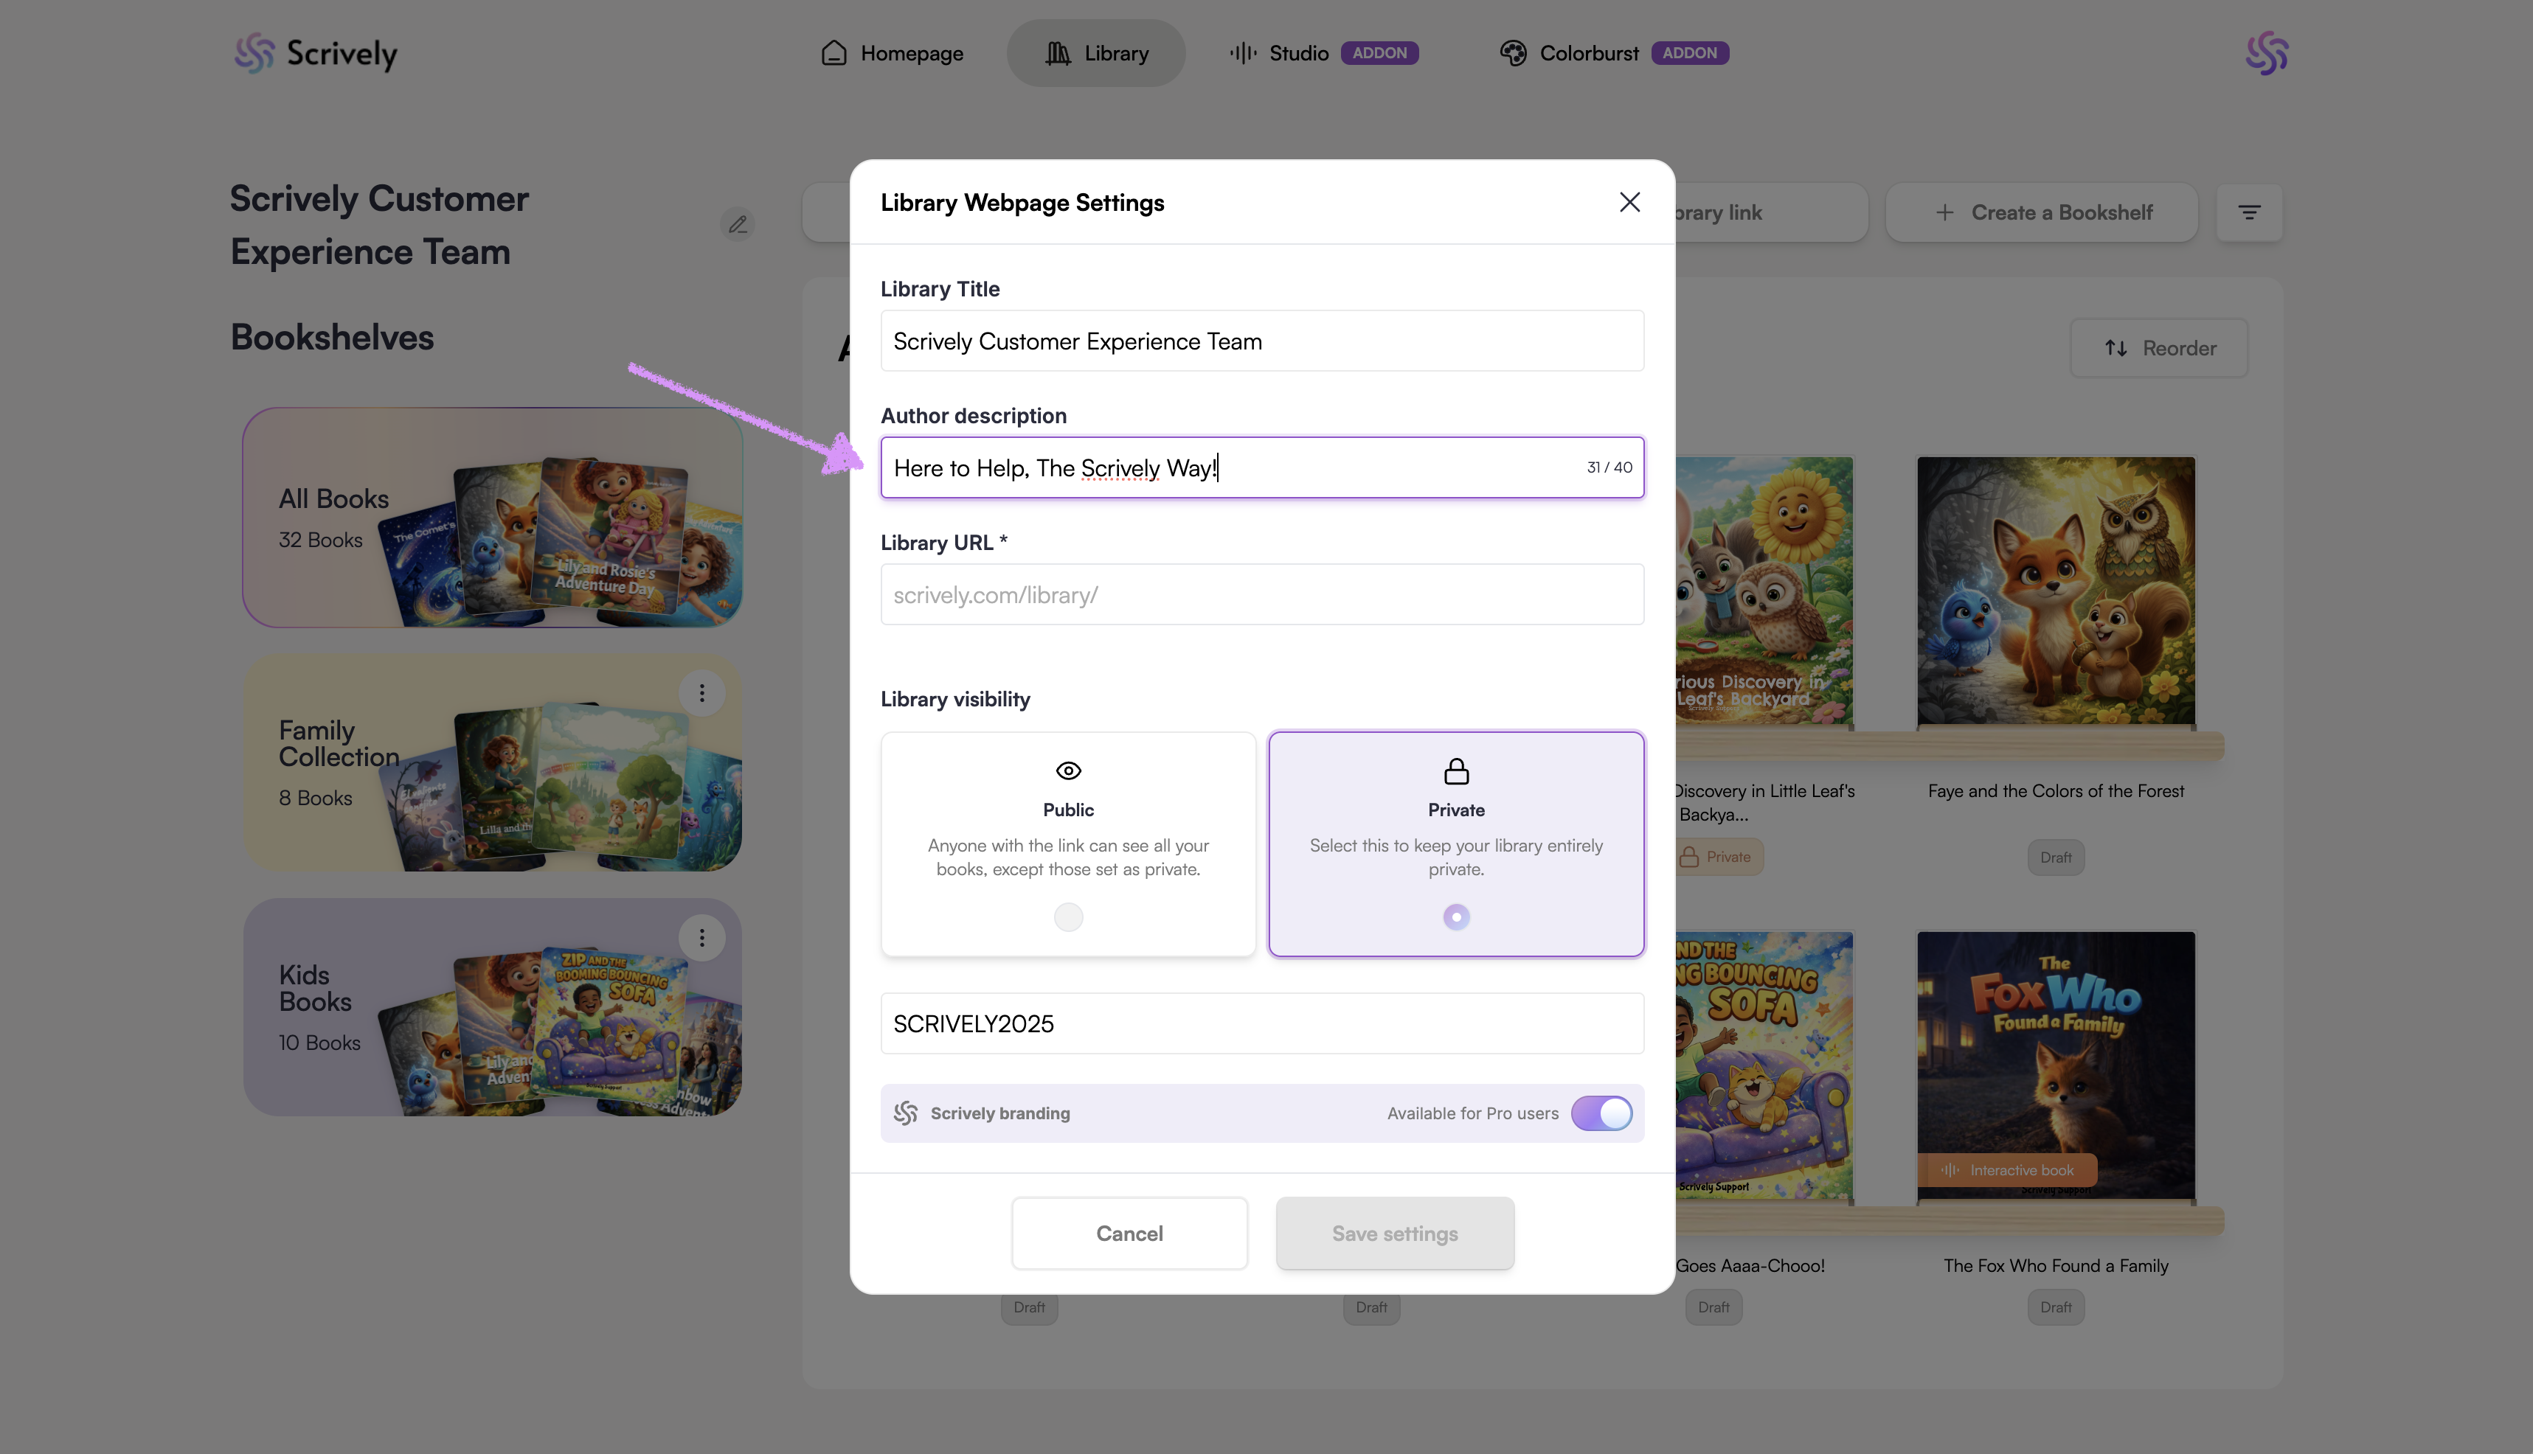Click the Reorder arrows button
Image resolution: width=2533 pixels, height=1454 pixels.
pos(2158,349)
